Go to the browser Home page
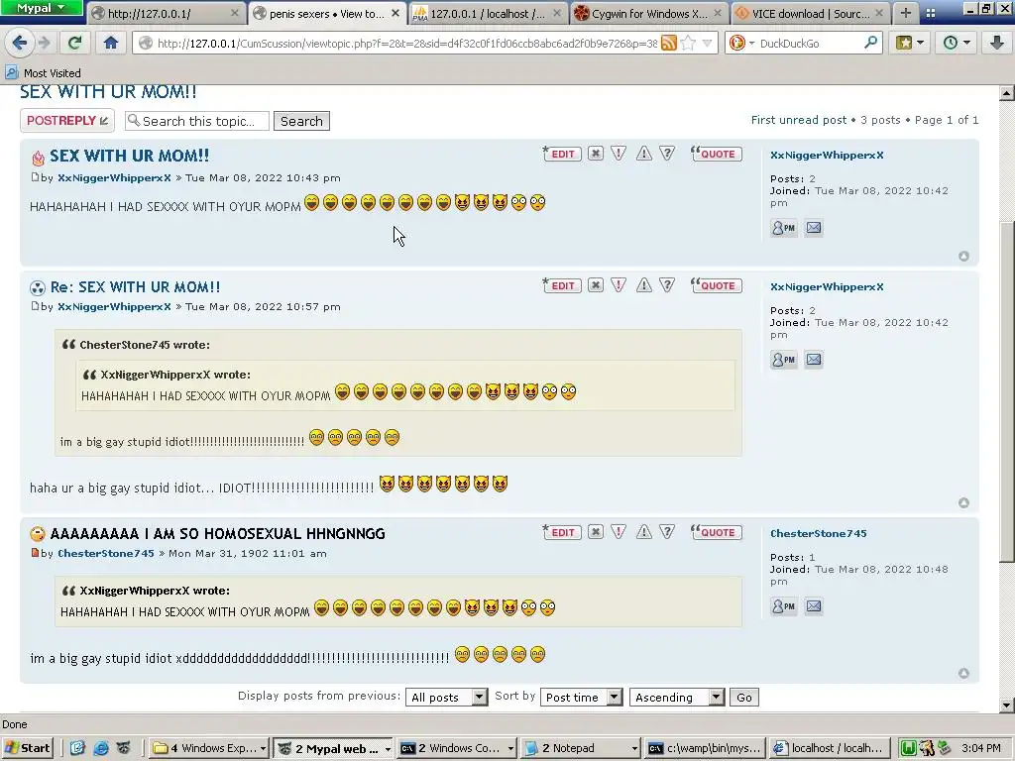 click(x=111, y=43)
